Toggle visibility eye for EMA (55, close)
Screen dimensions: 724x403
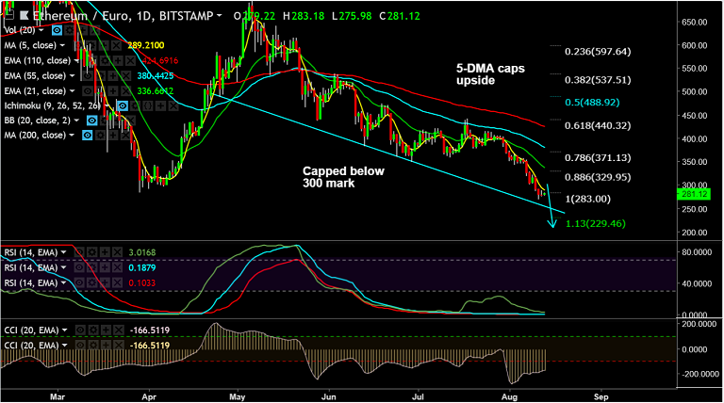pos(88,75)
